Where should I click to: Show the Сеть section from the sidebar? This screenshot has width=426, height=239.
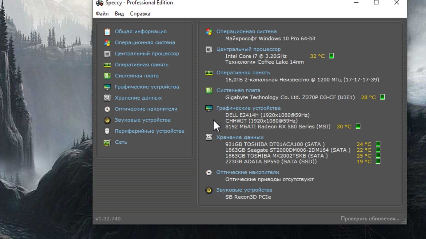point(121,142)
